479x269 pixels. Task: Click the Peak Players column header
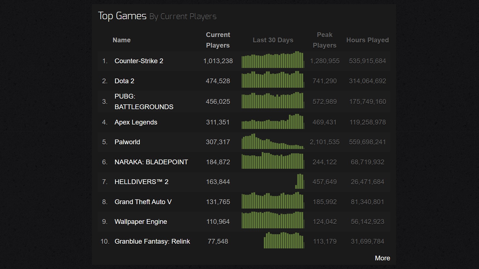pyautogui.click(x=324, y=40)
